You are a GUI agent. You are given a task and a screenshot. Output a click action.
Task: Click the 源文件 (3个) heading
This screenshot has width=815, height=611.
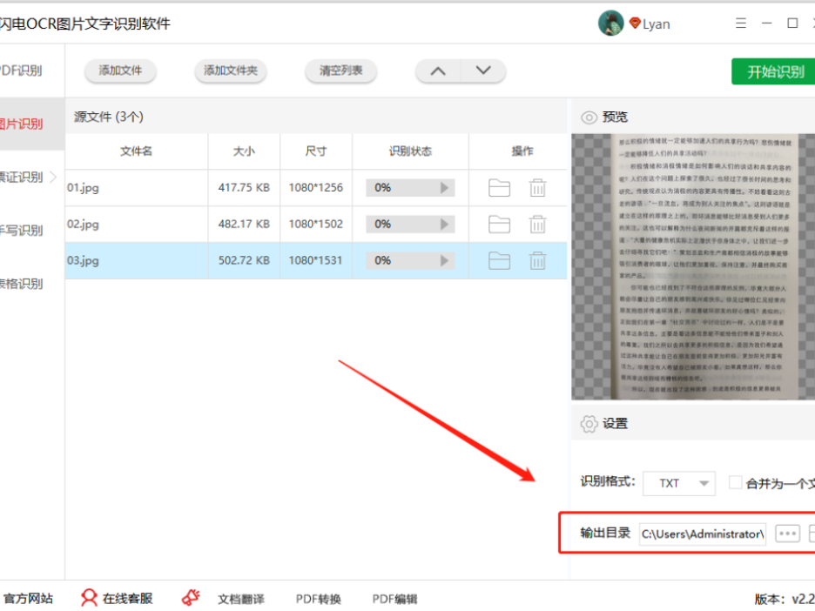(x=109, y=117)
